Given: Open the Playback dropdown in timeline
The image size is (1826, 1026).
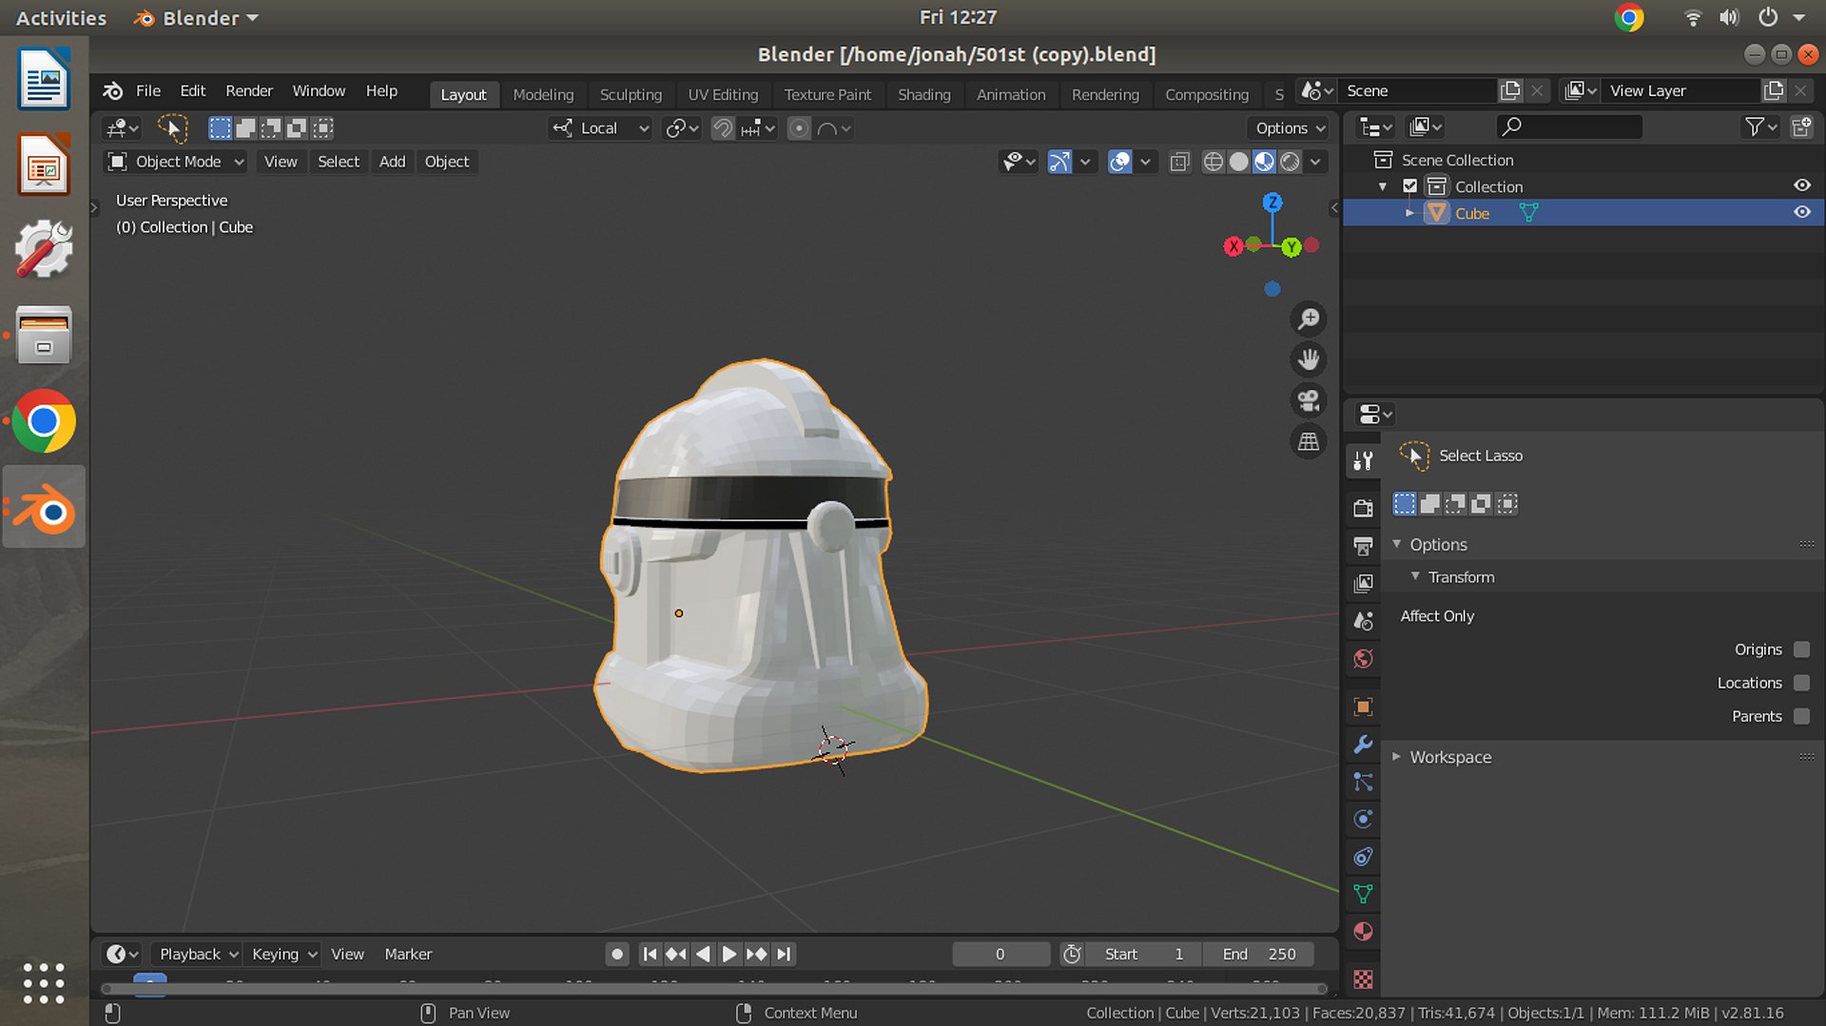Looking at the screenshot, I should pyautogui.click(x=198, y=954).
